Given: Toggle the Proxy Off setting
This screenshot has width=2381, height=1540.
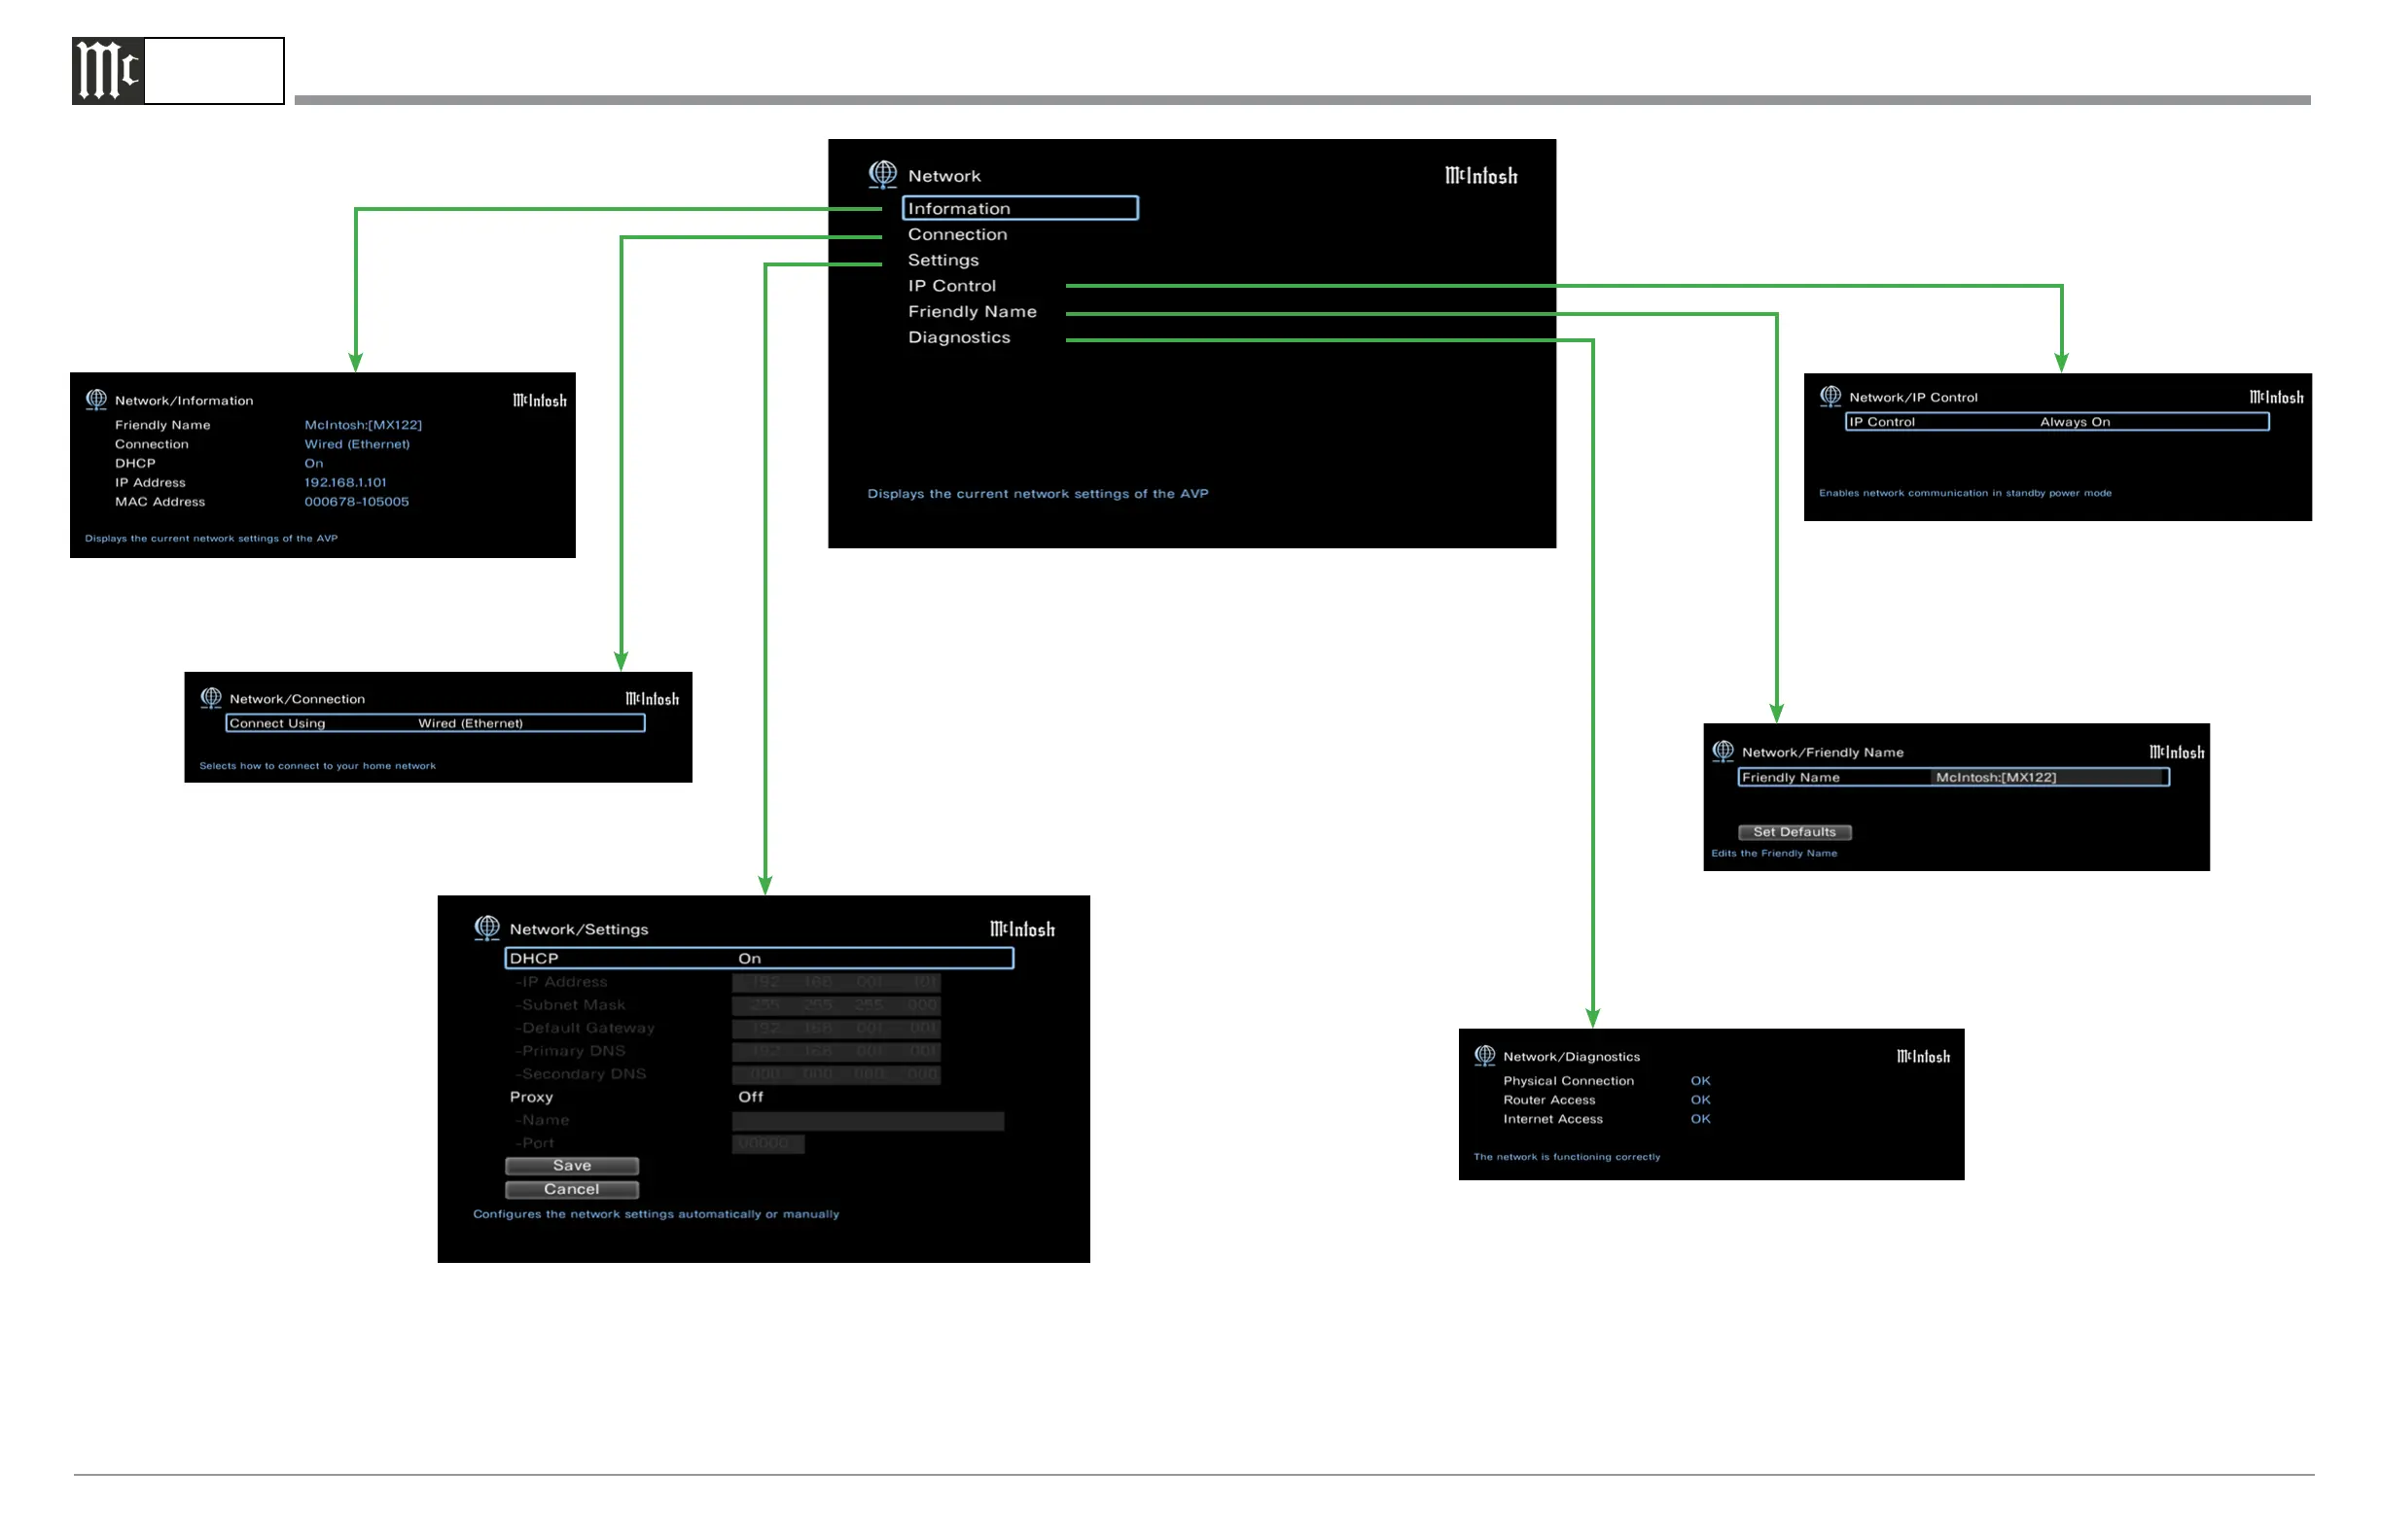Looking at the screenshot, I should tap(750, 1097).
